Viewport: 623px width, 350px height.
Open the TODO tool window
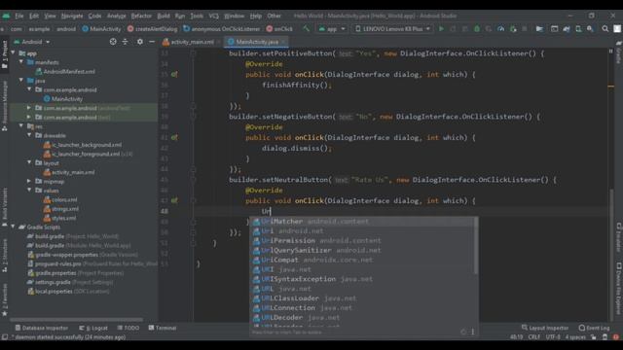(128, 328)
